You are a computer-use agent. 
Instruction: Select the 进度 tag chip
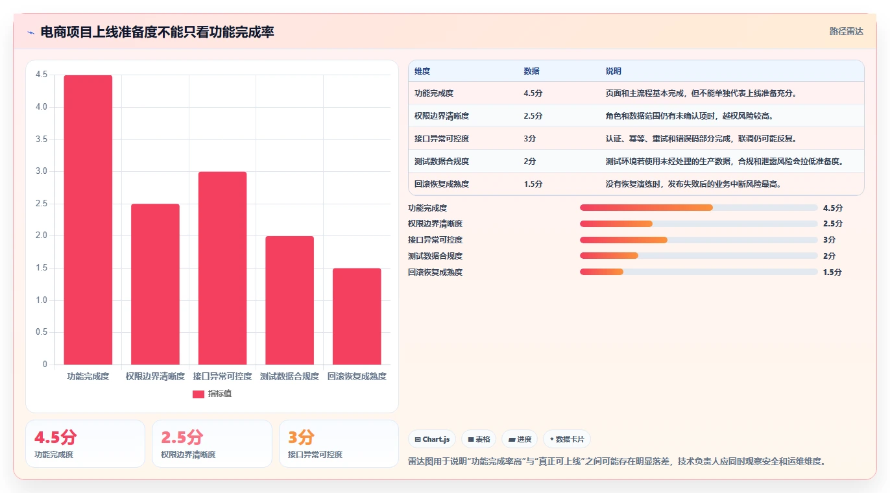pos(520,439)
